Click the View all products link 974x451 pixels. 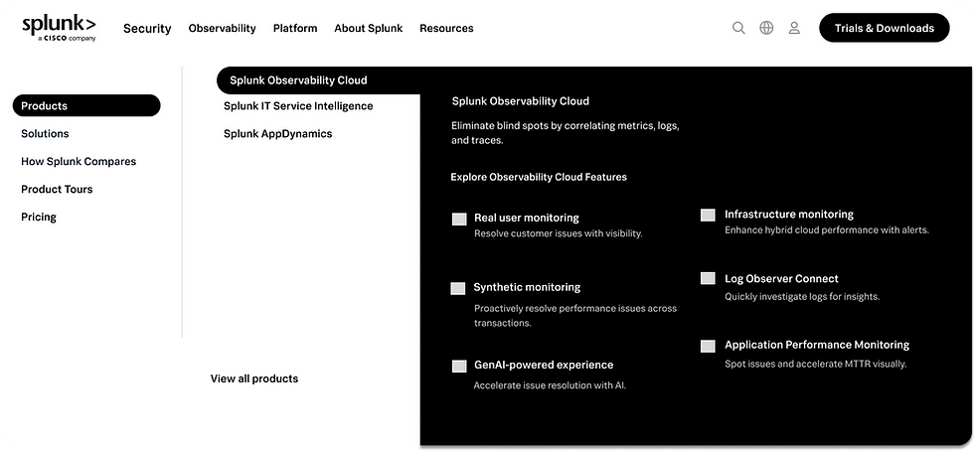point(254,378)
